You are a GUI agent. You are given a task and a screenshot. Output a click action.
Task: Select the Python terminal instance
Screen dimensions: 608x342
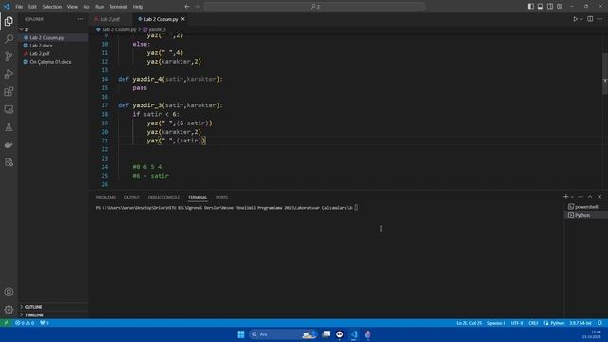click(x=586, y=216)
